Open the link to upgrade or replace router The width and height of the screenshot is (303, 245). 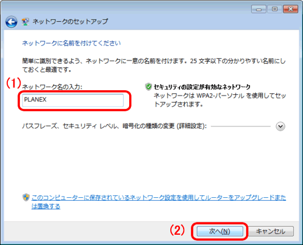159,202
